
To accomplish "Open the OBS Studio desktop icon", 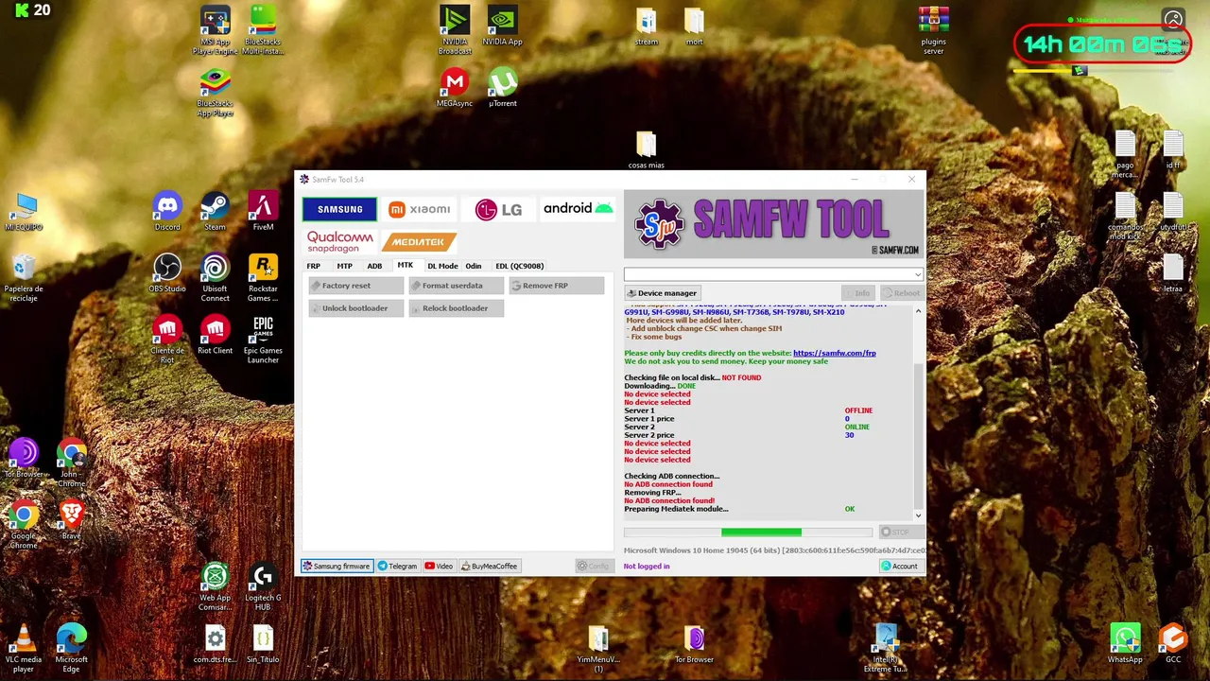I will (x=167, y=273).
